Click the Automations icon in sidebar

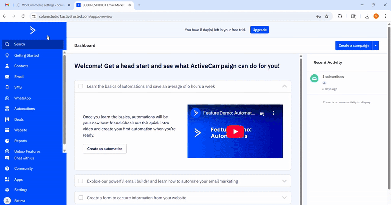pos(7,108)
